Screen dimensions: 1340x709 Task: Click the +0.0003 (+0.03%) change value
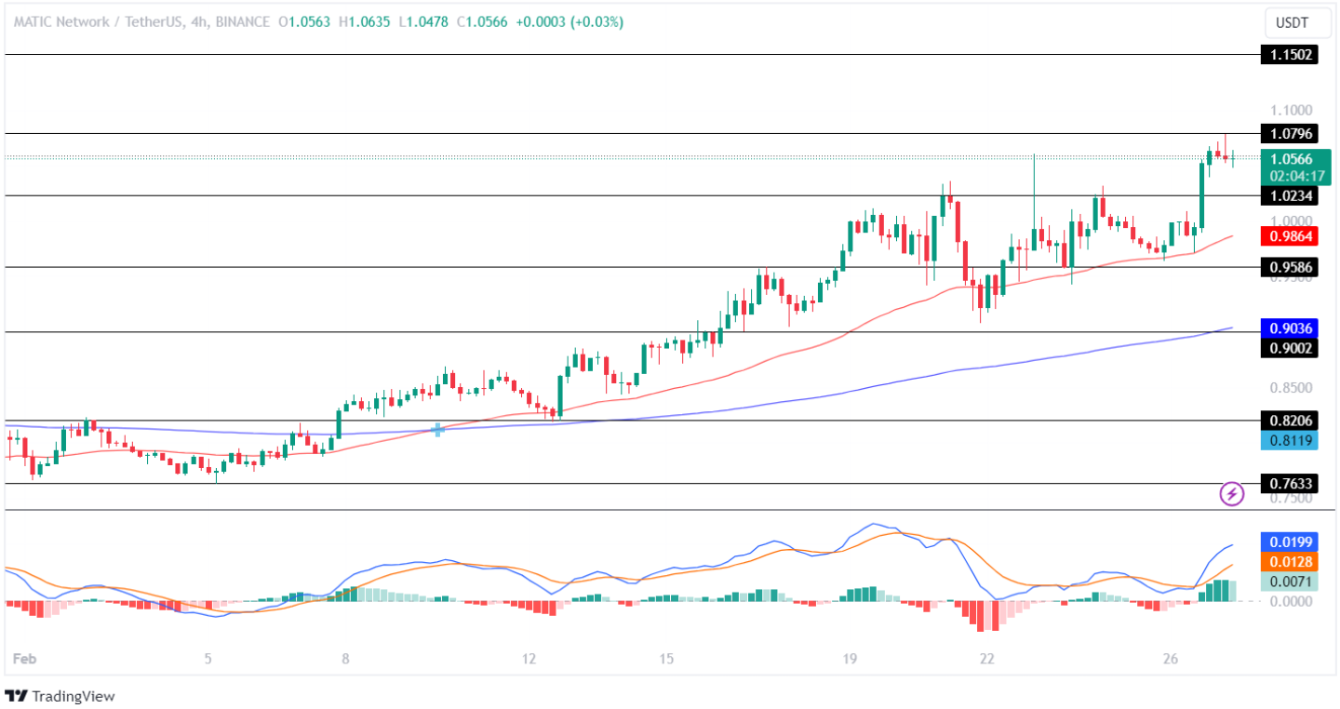[568, 21]
